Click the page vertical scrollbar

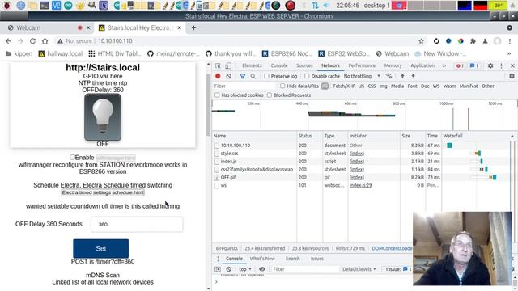click(x=208, y=105)
